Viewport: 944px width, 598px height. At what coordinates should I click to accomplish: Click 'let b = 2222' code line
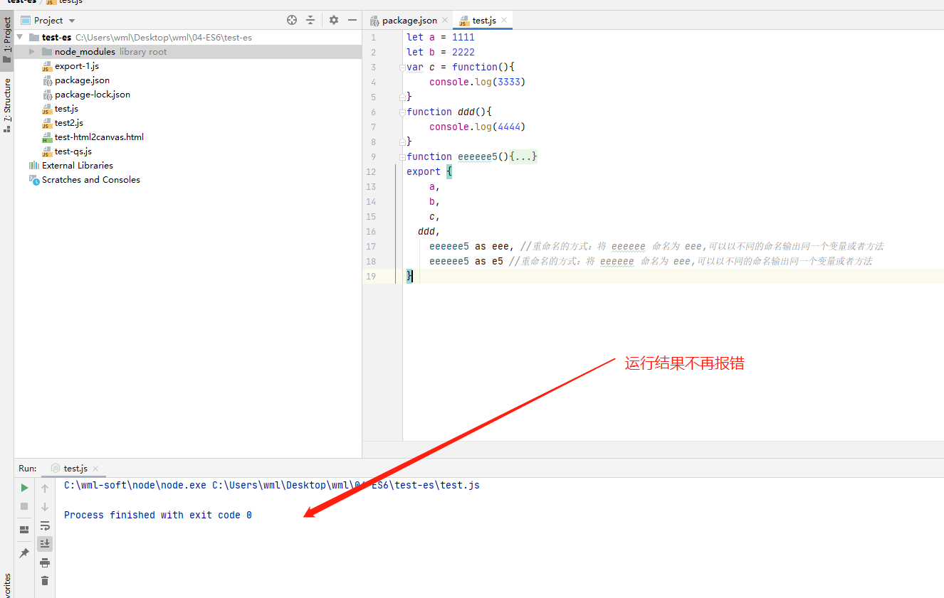(441, 52)
